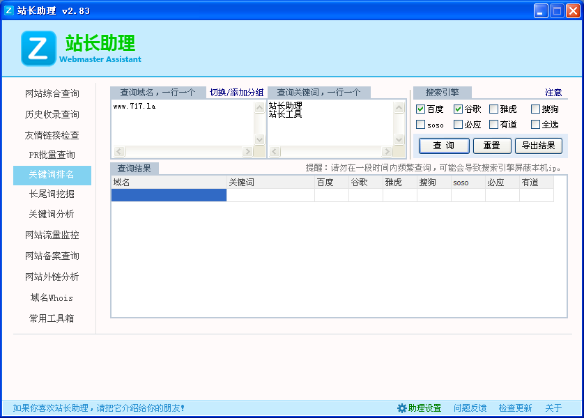
Task: Click down arrow of keyword box scrollbar
Action: (399, 139)
